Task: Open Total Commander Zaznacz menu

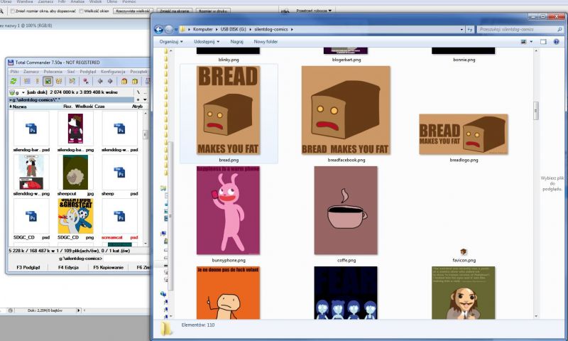Action: (31, 72)
